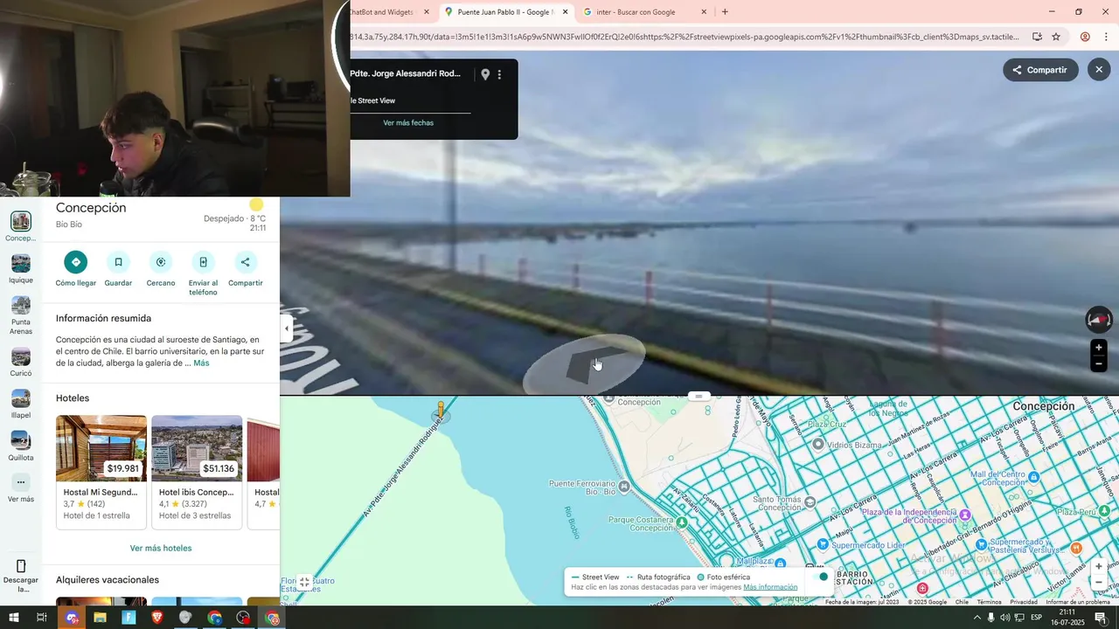Open the Iquique recent search thumbnail
This screenshot has height=629, width=1119.
(21, 263)
